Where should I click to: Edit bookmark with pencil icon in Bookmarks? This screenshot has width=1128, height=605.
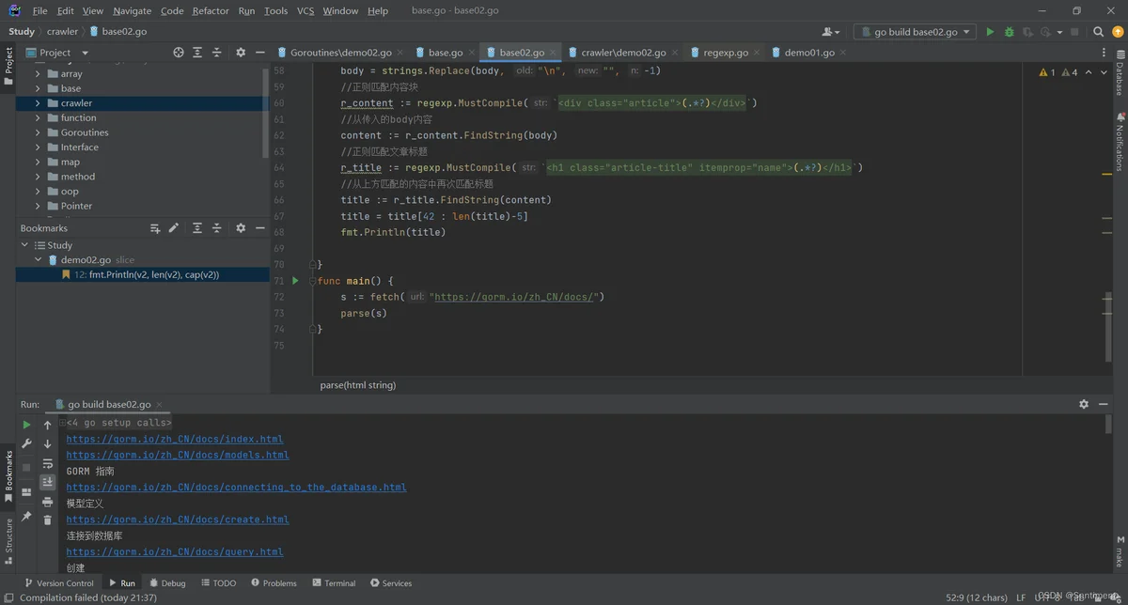pyautogui.click(x=174, y=228)
